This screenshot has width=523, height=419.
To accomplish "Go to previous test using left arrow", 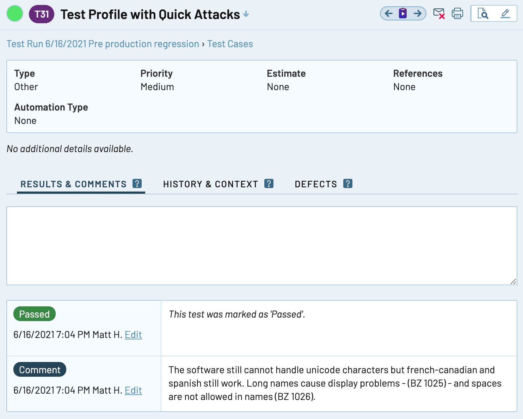I will [389, 14].
